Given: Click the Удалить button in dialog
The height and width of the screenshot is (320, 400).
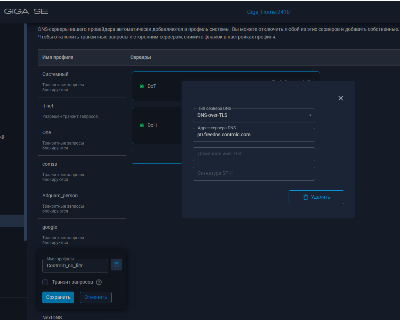Looking at the screenshot, I should (316, 197).
